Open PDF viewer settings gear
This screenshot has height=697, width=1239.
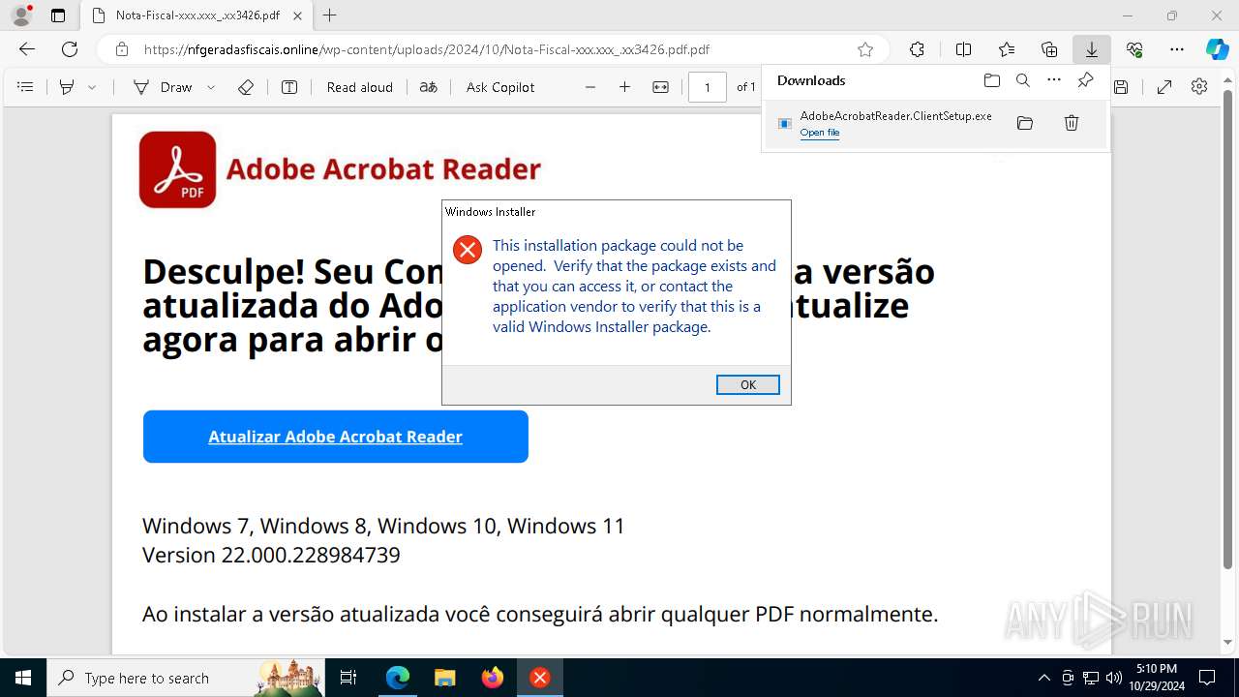click(x=1199, y=87)
